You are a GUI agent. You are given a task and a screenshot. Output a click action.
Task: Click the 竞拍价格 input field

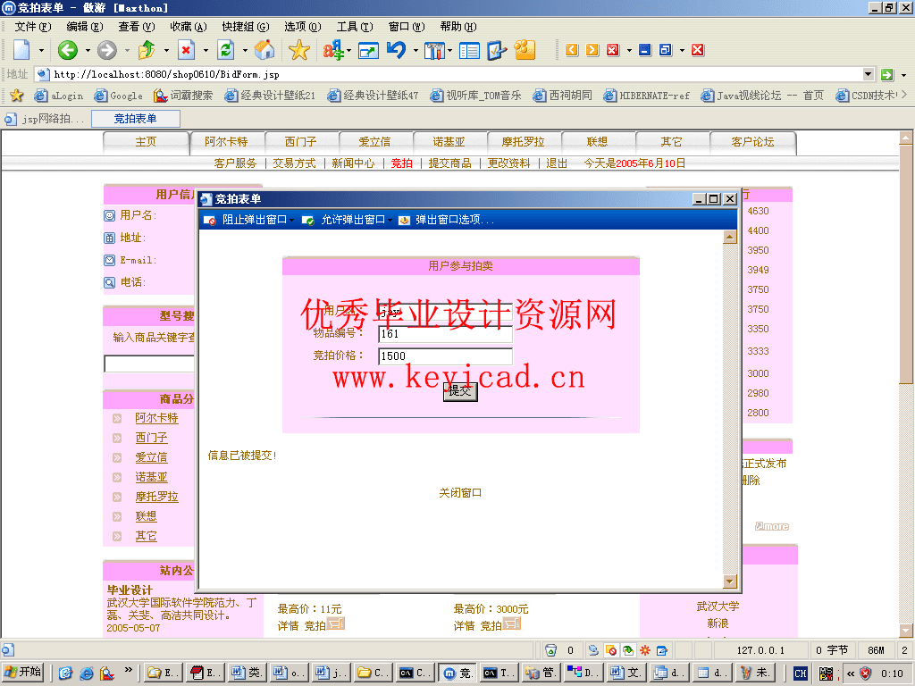coord(445,356)
